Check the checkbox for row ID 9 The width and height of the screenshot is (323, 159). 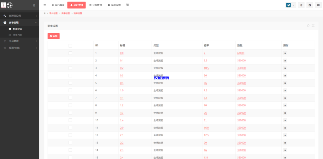70,113
